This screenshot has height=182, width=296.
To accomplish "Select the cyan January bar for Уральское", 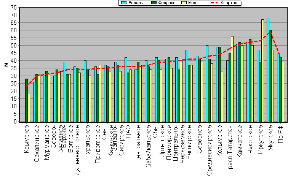I will coord(85,91).
